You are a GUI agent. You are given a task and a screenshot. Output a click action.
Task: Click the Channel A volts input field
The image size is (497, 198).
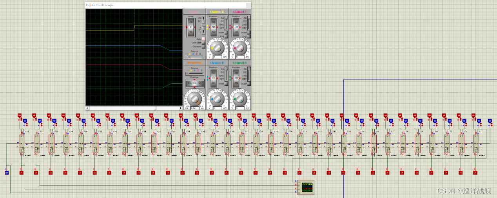(217, 57)
